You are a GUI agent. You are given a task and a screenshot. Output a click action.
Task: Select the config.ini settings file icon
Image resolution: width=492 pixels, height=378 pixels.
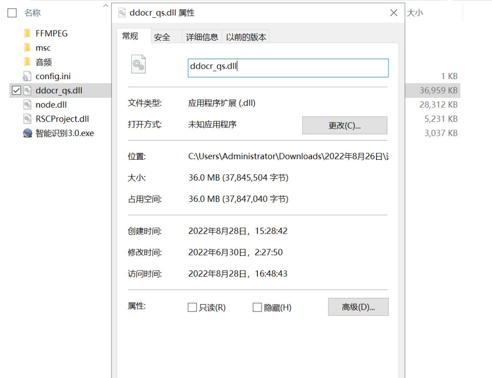(28, 76)
